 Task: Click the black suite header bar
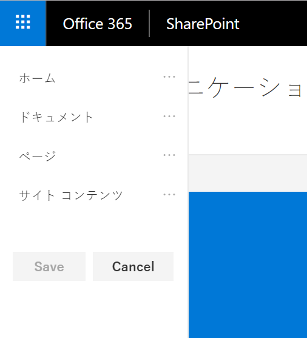274,23
